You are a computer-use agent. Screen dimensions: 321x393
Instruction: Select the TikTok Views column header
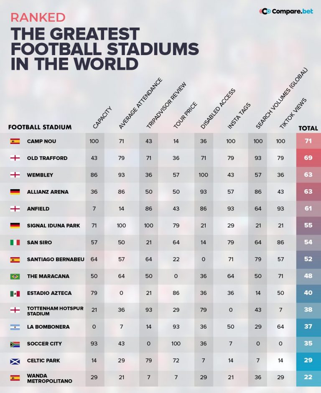[x=293, y=113]
